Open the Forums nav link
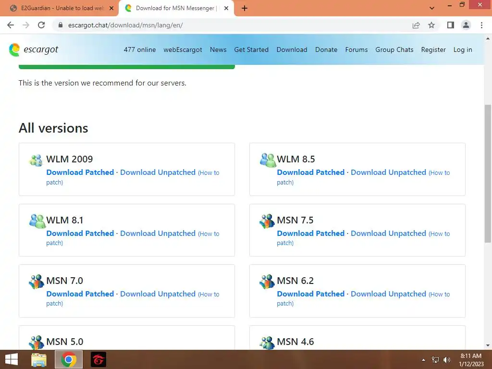 (x=357, y=49)
